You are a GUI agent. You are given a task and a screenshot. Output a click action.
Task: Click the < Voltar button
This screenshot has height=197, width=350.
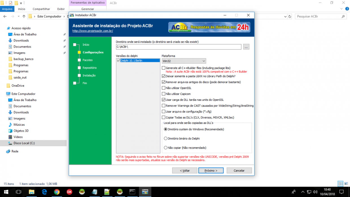coord(185,171)
